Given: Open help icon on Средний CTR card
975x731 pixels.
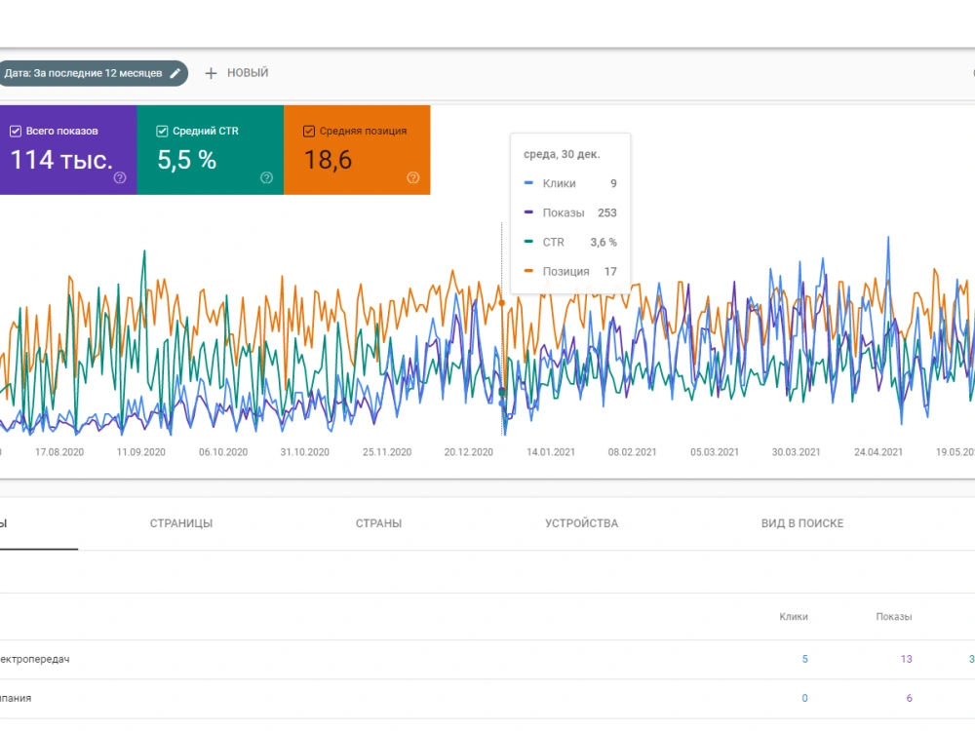Looking at the screenshot, I should (x=267, y=177).
